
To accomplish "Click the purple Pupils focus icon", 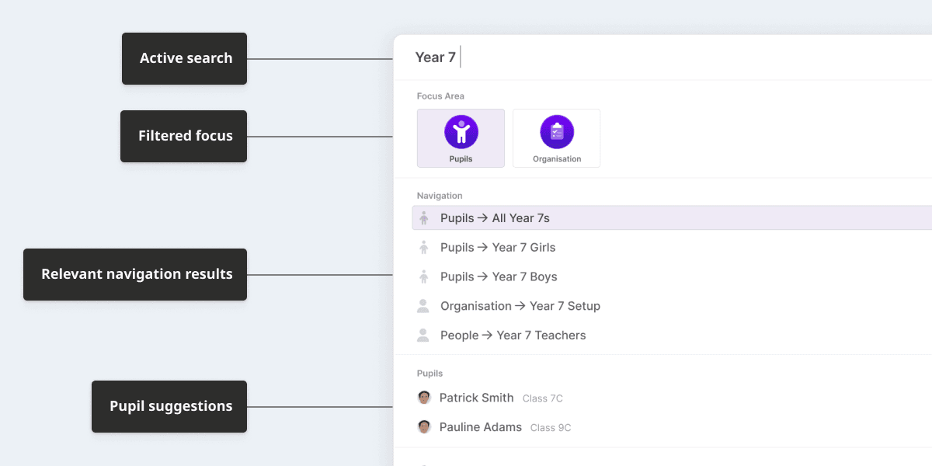I will pyautogui.click(x=461, y=132).
